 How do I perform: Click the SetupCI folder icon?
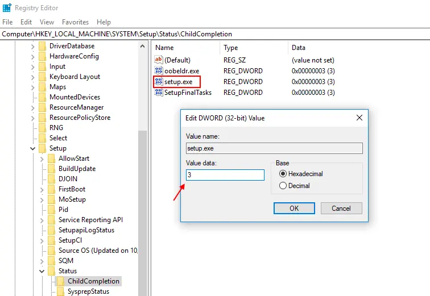click(51, 240)
